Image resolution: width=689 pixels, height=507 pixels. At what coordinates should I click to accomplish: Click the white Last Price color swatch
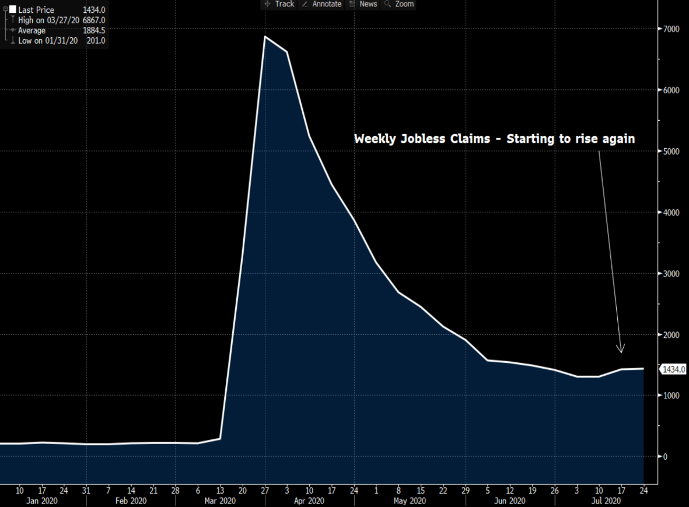[12, 10]
